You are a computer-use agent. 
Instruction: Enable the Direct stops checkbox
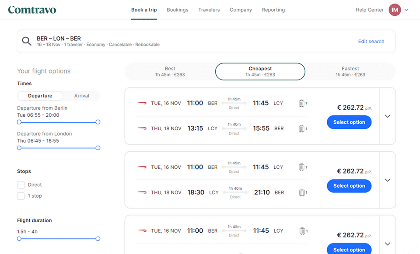point(21,185)
